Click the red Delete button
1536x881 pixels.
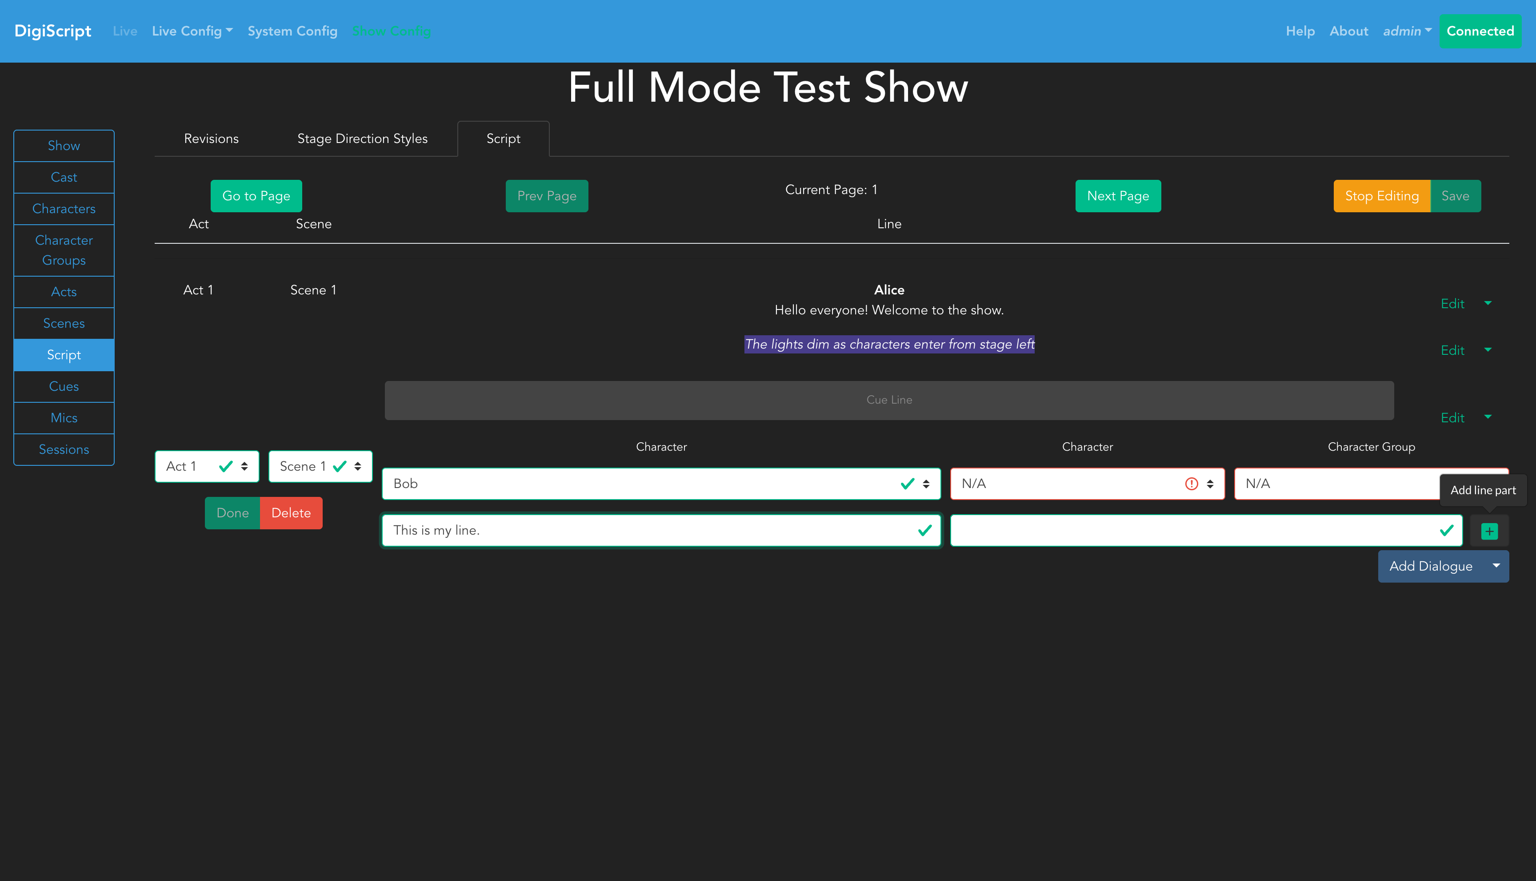(291, 512)
